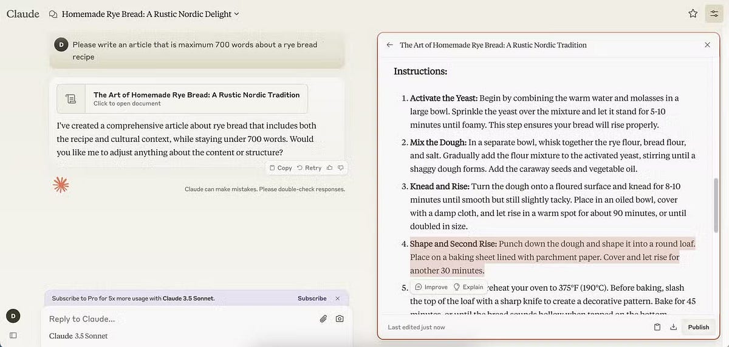The height and width of the screenshot is (347, 729).
Task: Click the 'Claude can make mistakes' disclaimer
Action: [265, 189]
